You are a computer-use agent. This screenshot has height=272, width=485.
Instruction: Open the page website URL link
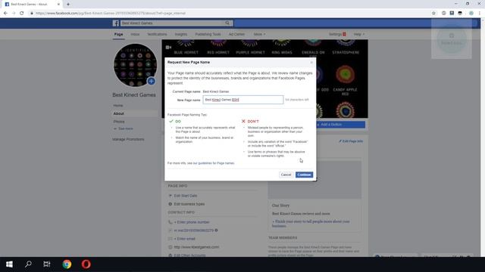tap(196, 247)
